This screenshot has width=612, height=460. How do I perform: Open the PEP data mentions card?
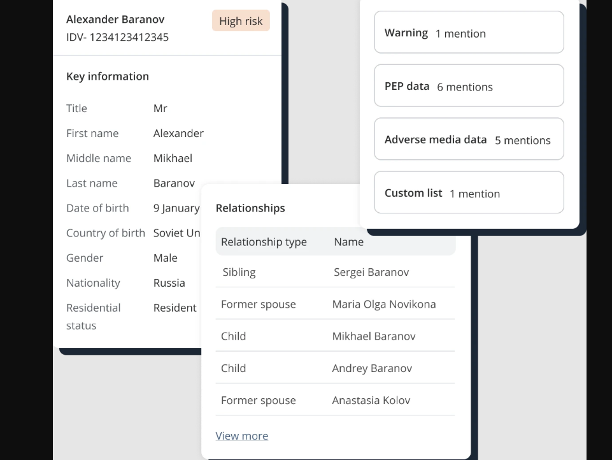468,86
